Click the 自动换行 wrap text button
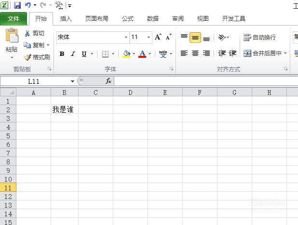This screenshot has height=225, width=298. 259,38
